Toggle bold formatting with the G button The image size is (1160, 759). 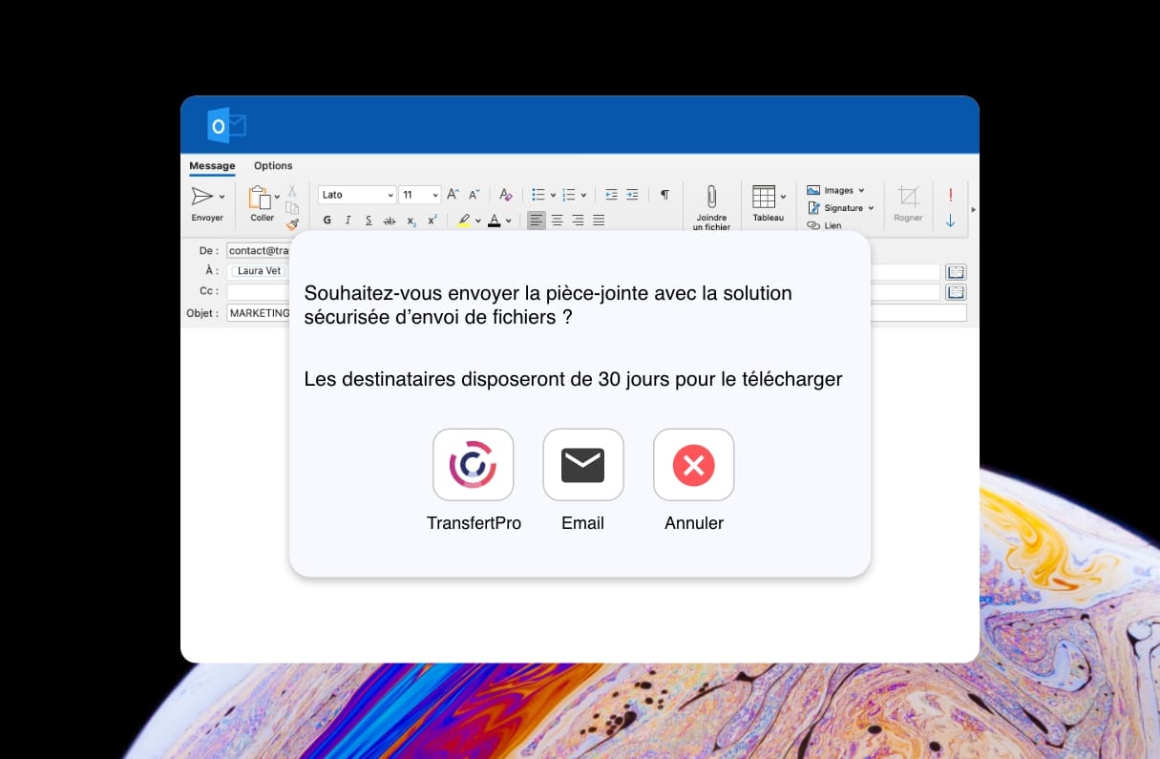[326, 220]
